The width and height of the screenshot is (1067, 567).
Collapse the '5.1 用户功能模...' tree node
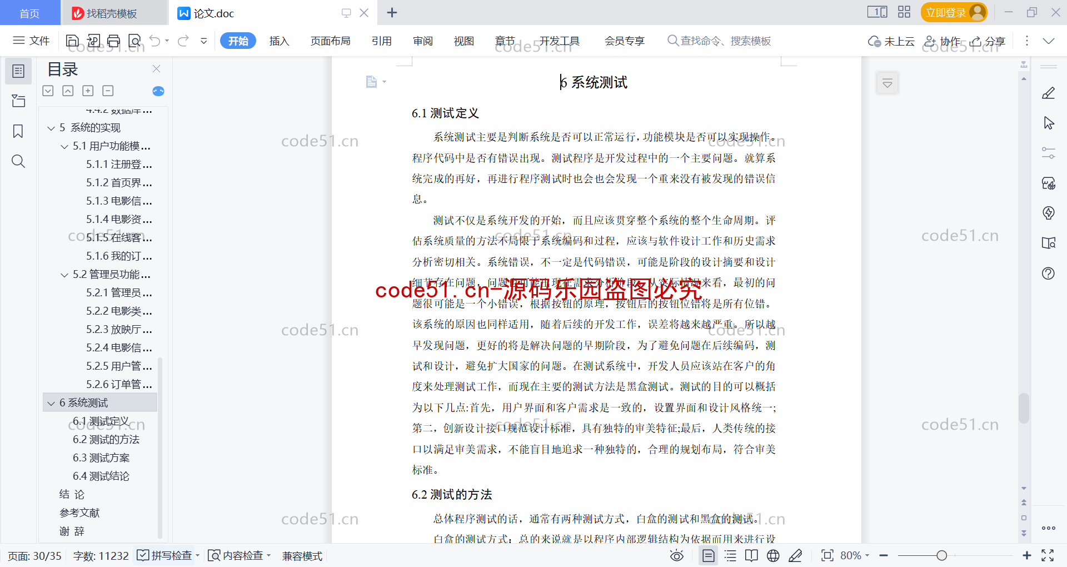point(64,146)
